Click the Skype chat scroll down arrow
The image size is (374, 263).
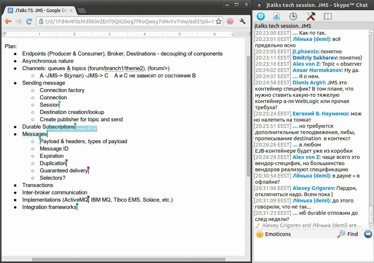click(x=371, y=225)
